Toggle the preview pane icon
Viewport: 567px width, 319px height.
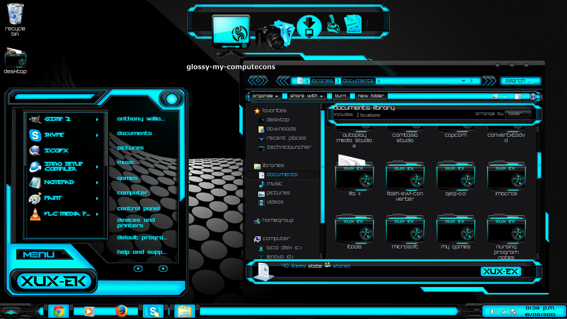tap(518, 96)
